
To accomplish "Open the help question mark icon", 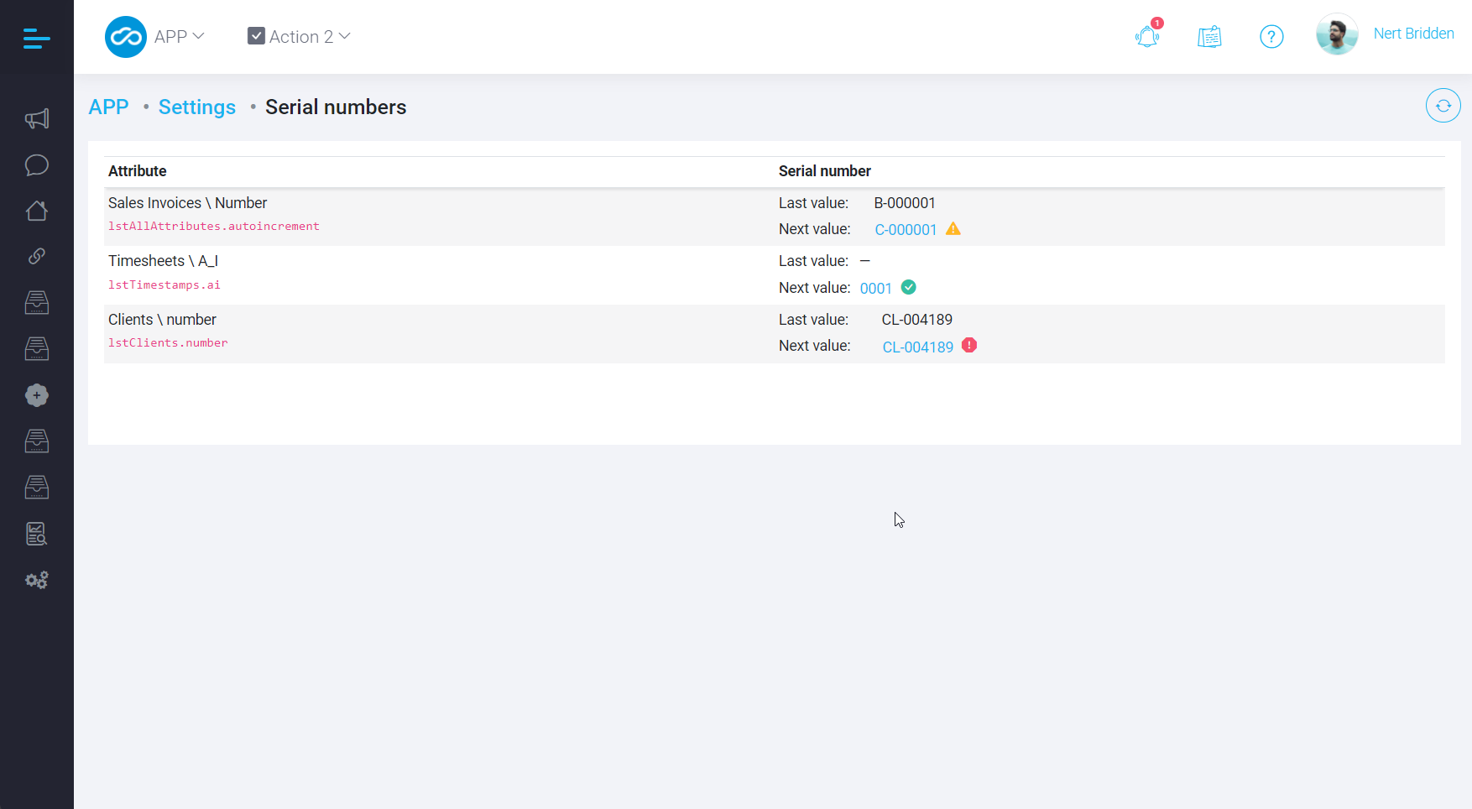I will coord(1271,37).
